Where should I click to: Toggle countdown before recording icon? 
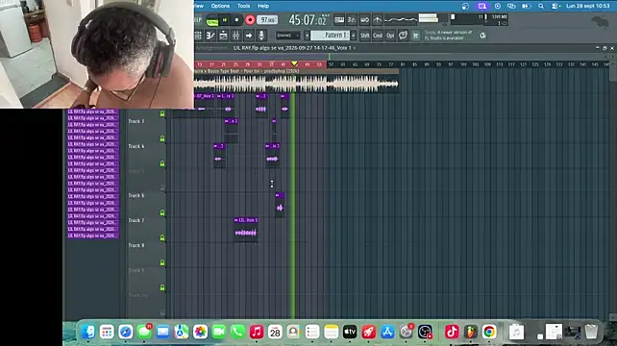coord(352,19)
